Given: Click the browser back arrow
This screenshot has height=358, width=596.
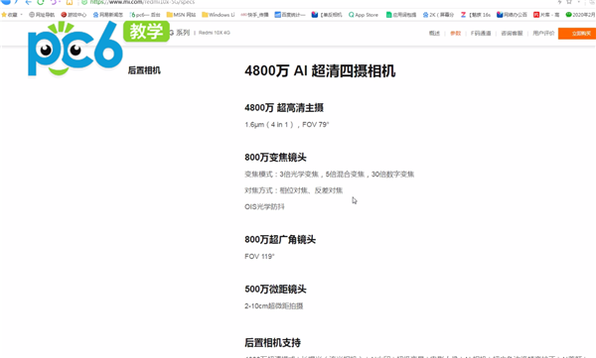Looking at the screenshot, I should (x=29, y=2).
